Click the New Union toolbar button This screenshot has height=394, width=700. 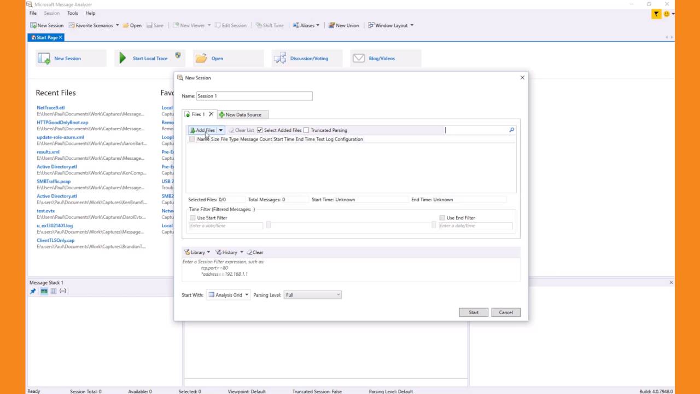[x=343, y=25]
